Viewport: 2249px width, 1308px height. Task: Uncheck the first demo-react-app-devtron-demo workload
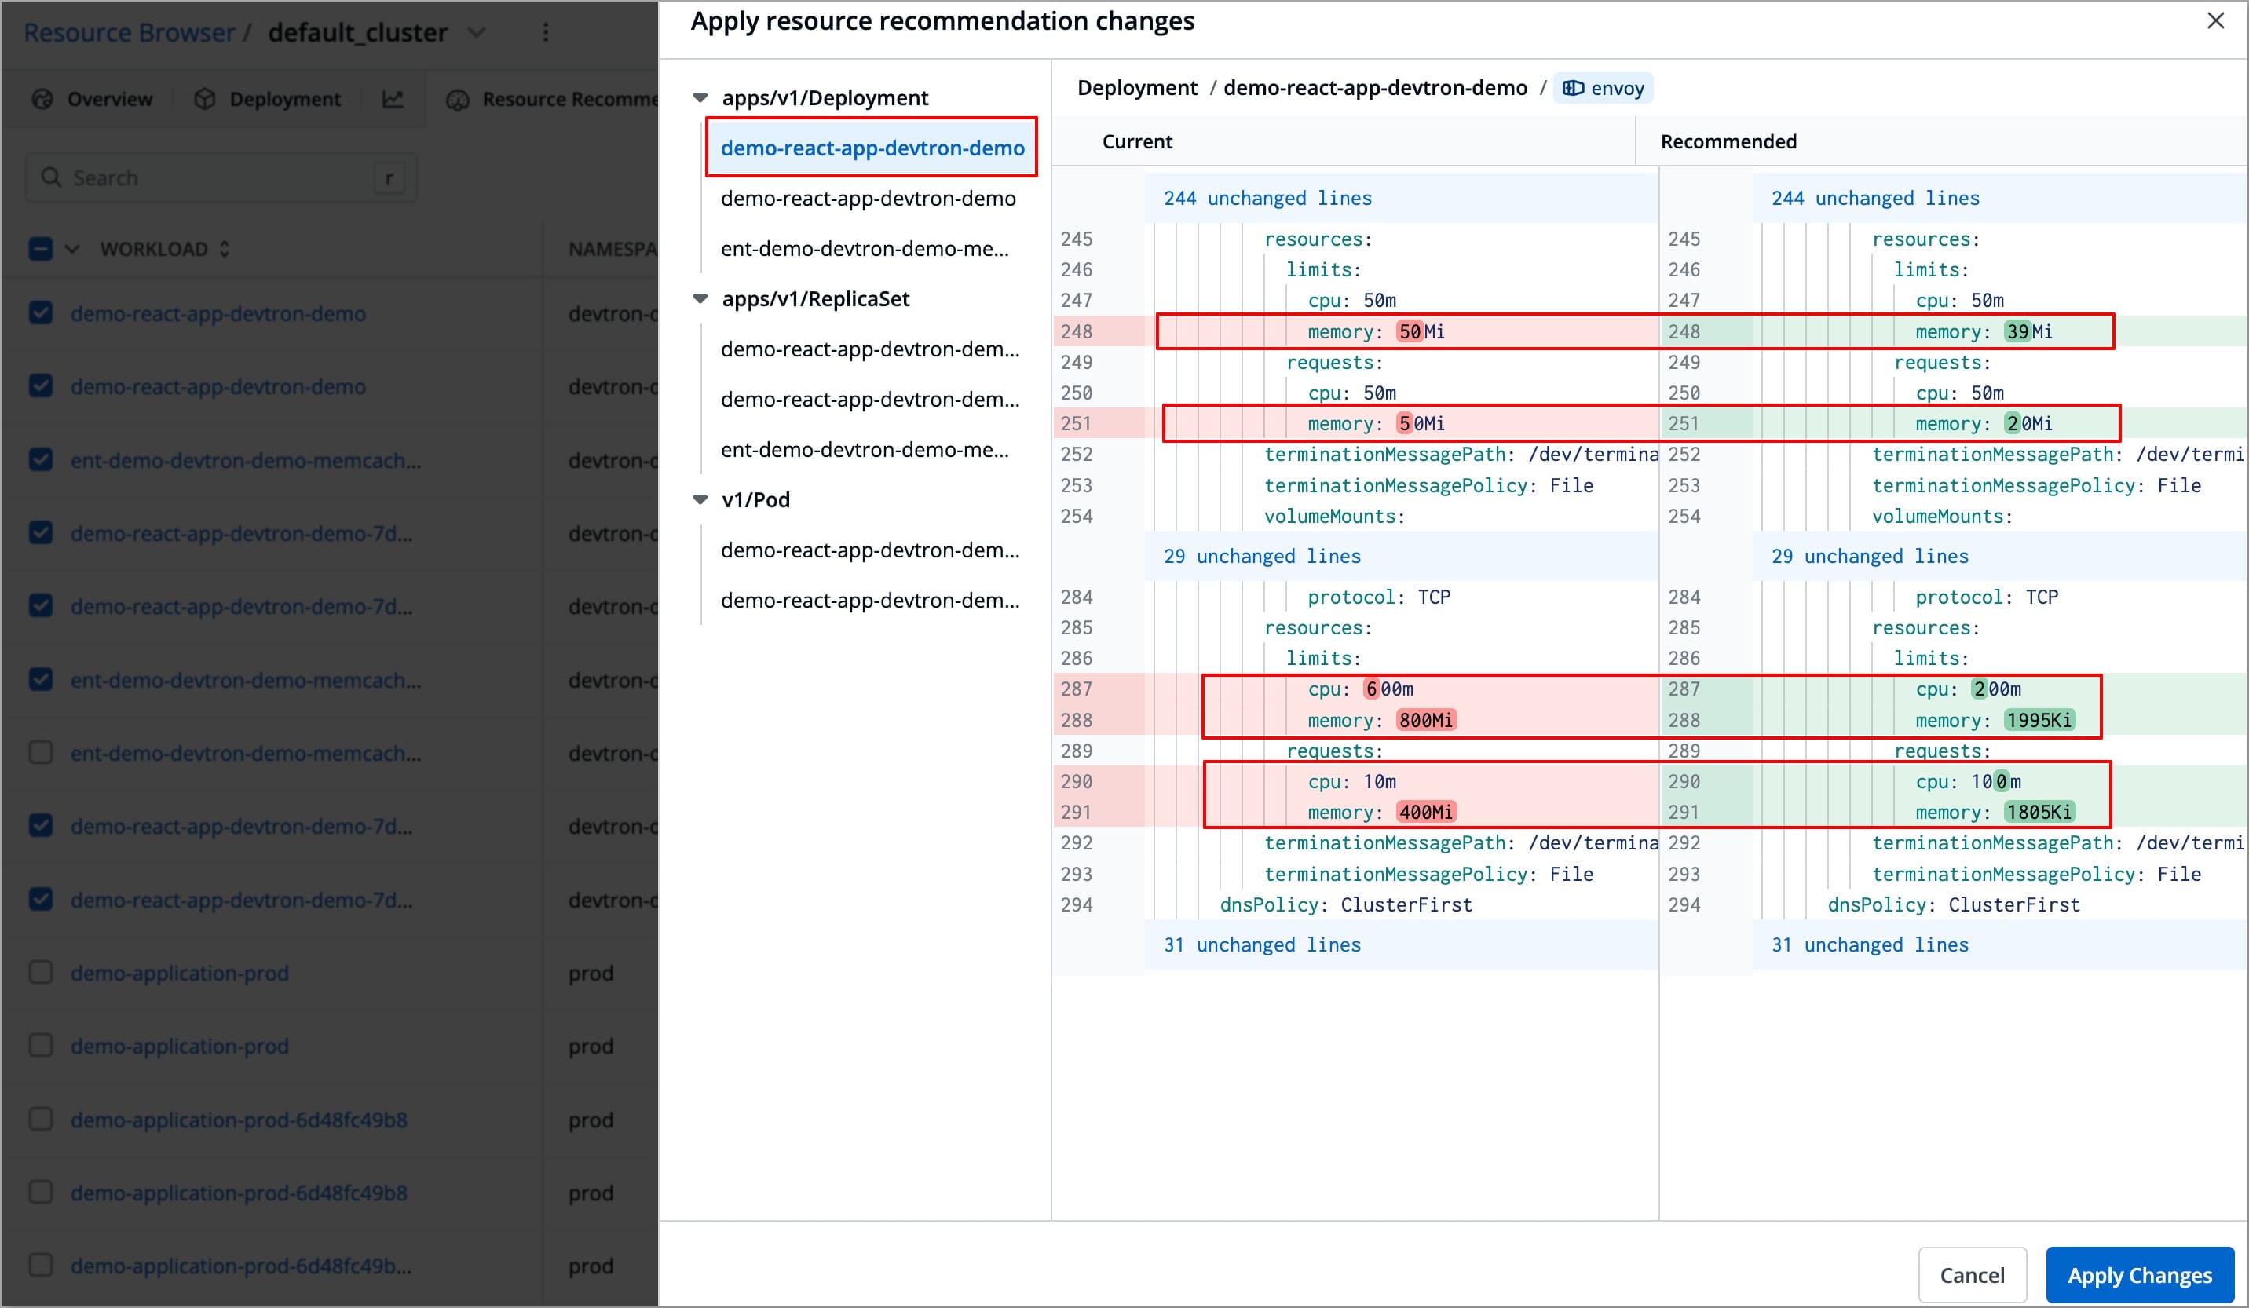point(40,313)
